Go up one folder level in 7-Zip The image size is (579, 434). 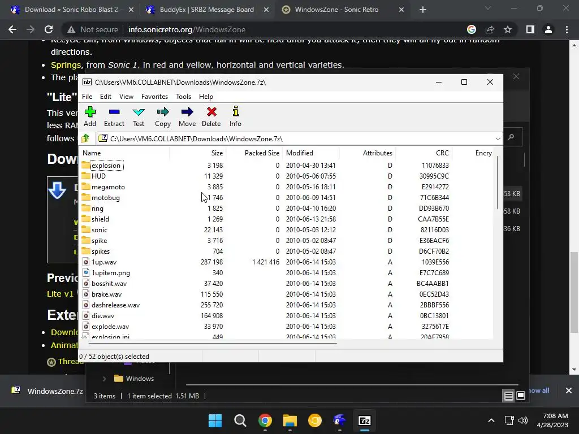pos(85,138)
